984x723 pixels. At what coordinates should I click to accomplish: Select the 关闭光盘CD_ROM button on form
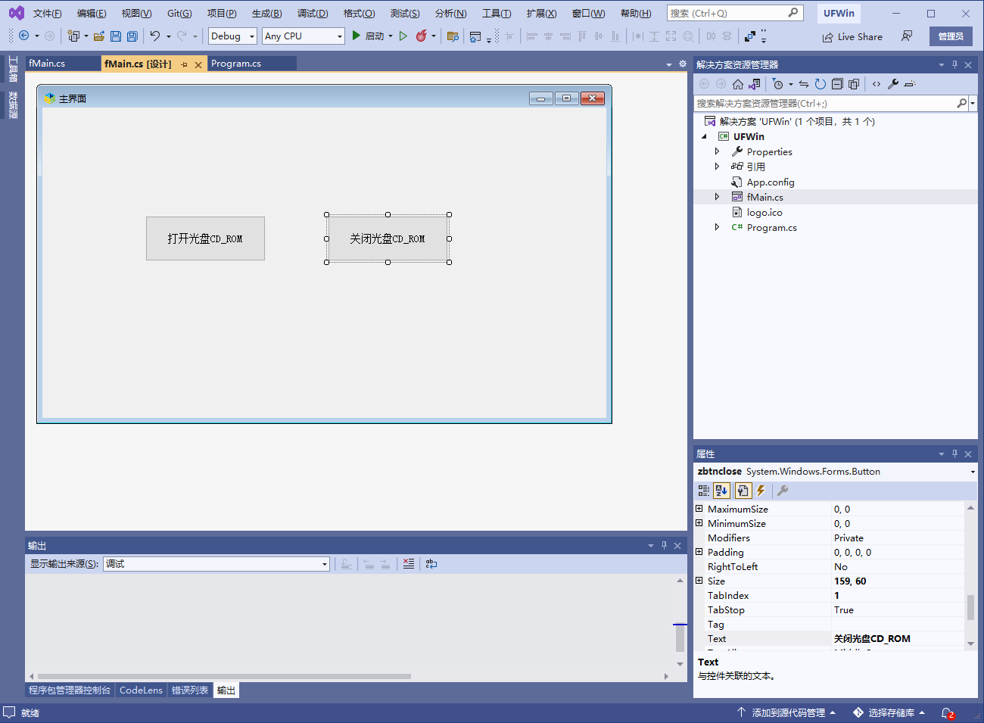(388, 238)
